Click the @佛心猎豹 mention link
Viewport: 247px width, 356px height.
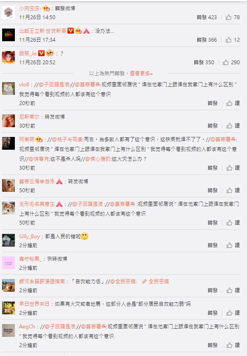pos(98,159)
